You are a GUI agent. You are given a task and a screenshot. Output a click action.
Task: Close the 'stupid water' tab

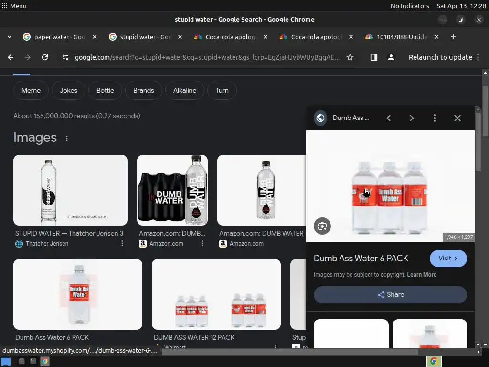(180, 37)
